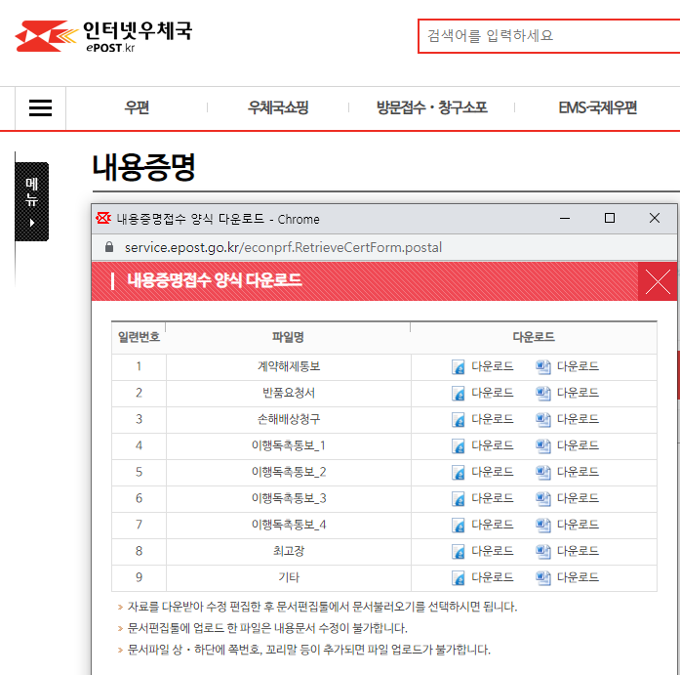Select the 계약해제통보 file name
This screenshot has height=675, width=680.
click(289, 366)
